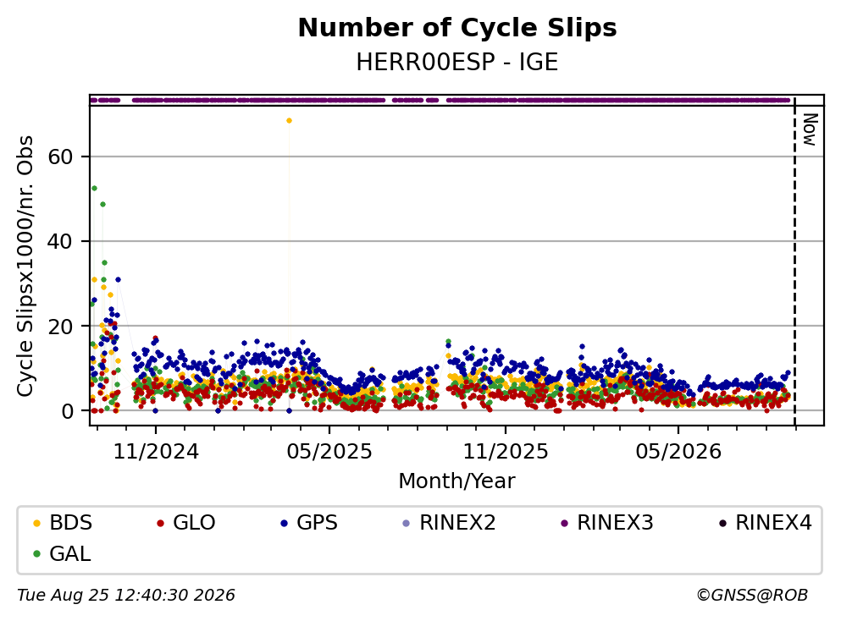Click the green GAL legend marker

(x=36, y=554)
